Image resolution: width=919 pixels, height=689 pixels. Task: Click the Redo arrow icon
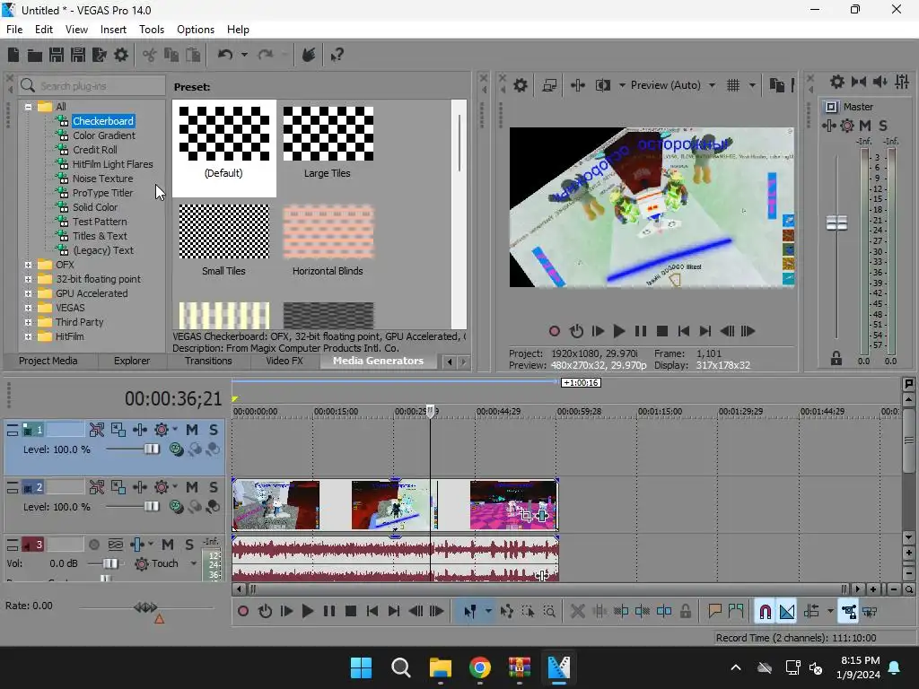[266, 55]
